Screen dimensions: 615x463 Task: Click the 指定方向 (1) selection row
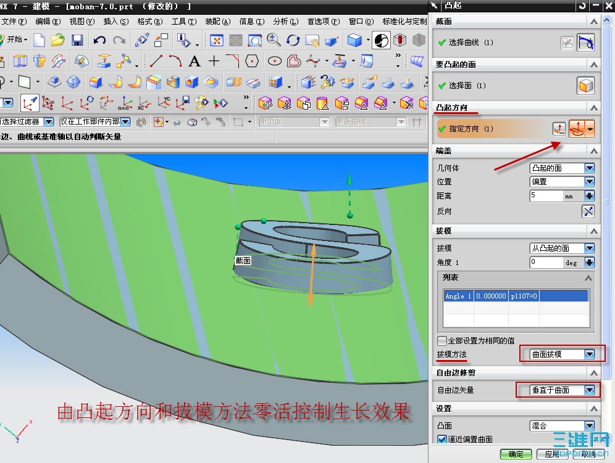(x=493, y=128)
